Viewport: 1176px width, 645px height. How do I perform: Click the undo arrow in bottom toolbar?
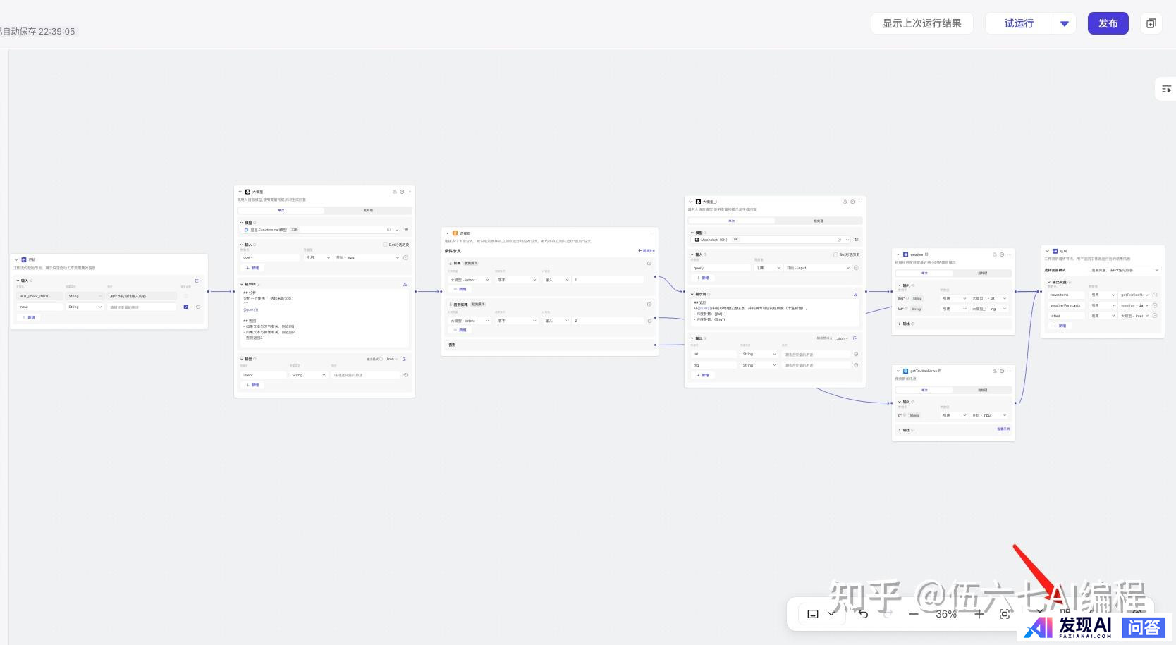point(863,614)
